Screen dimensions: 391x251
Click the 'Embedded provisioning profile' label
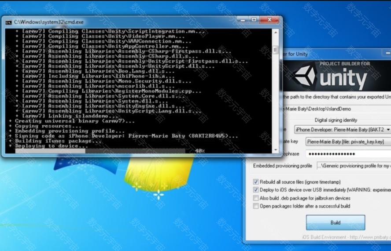coord(282,166)
